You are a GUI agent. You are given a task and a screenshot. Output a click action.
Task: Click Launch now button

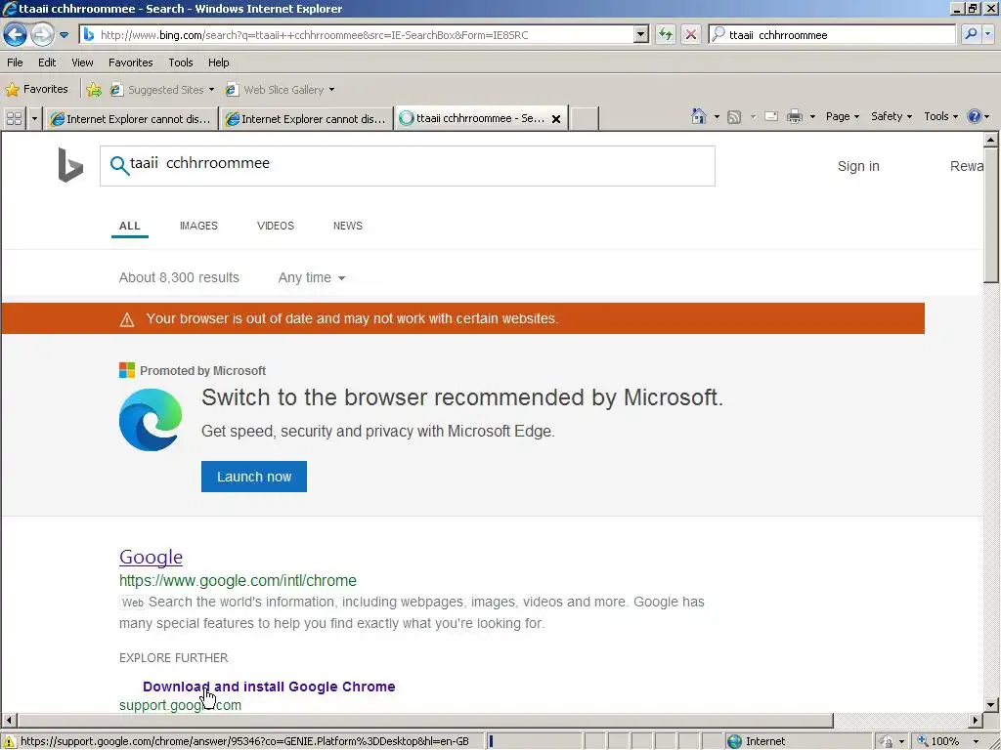click(x=254, y=477)
